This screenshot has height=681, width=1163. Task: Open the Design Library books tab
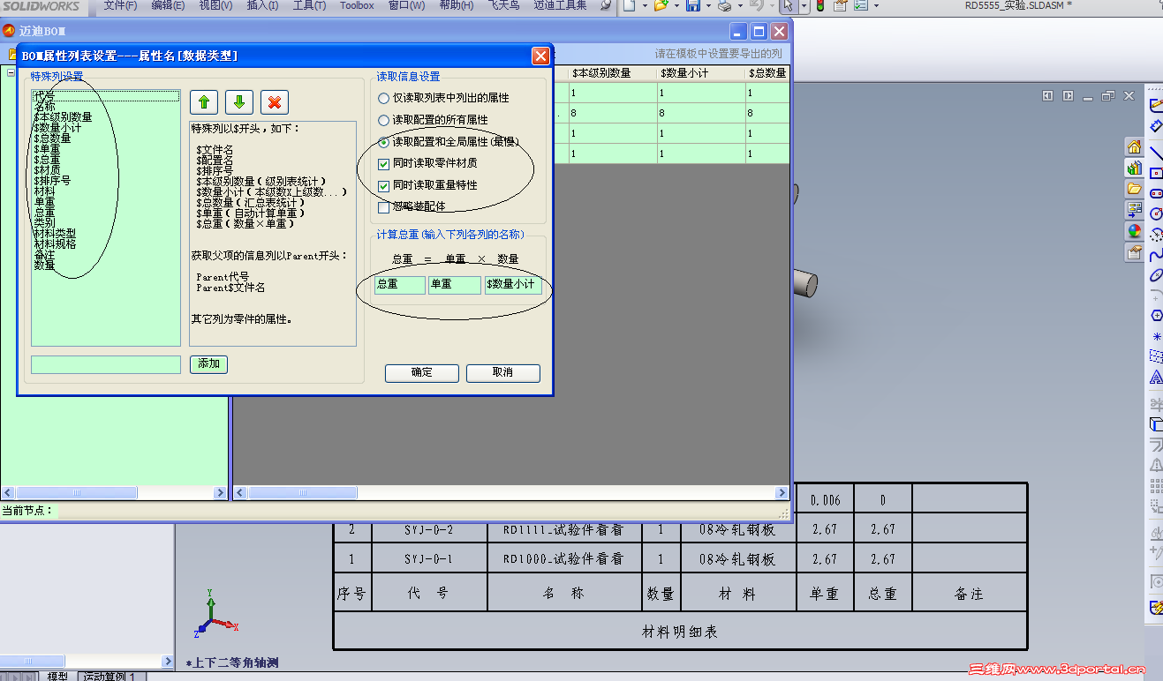(x=1134, y=168)
